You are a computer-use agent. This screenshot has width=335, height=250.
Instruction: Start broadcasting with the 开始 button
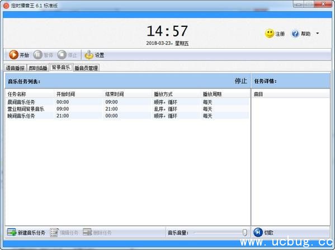tap(19, 55)
